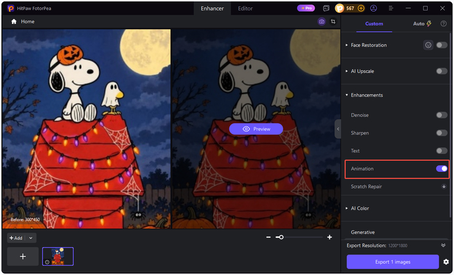Disable the Animation toggle
This screenshot has width=454, height=275.
tap(442, 169)
